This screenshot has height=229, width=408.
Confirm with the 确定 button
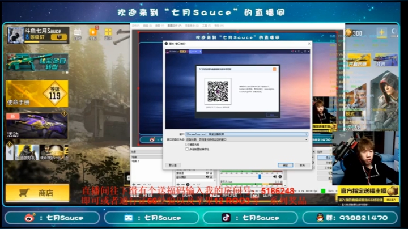click(286, 165)
